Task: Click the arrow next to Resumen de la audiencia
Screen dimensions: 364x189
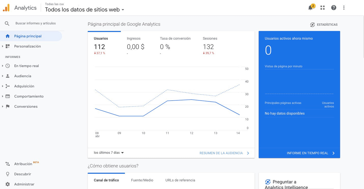Action: click(248, 153)
